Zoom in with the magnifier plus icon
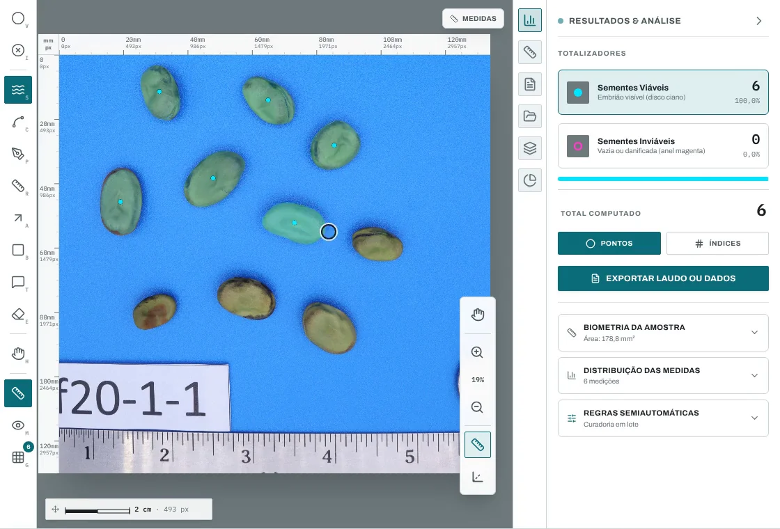780x529 pixels. [x=478, y=352]
